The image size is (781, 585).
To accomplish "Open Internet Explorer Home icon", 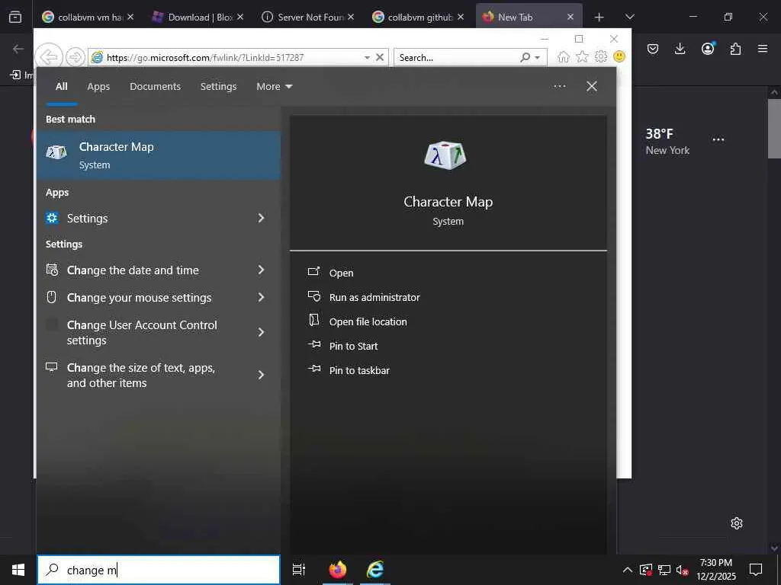I will [564, 56].
